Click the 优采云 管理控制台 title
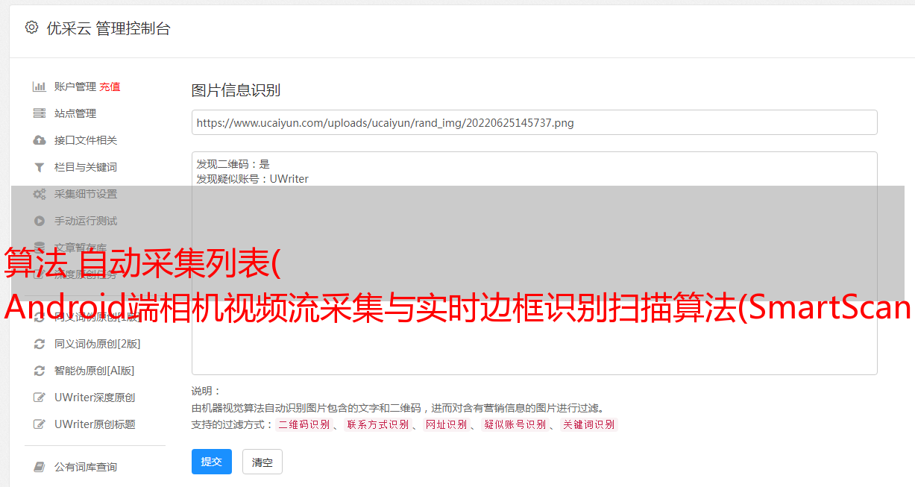 pos(108,28)
